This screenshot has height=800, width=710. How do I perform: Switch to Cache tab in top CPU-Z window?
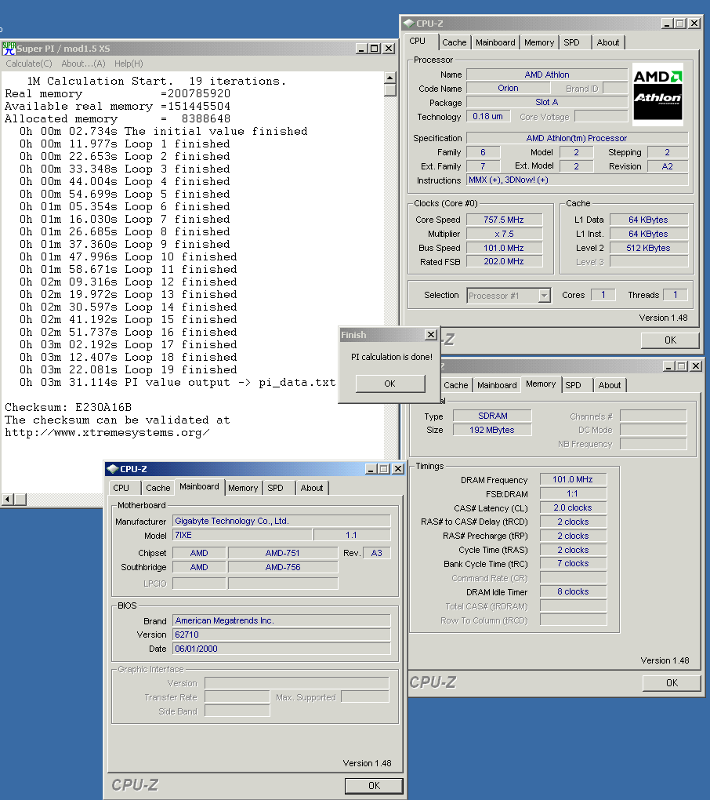455,42
